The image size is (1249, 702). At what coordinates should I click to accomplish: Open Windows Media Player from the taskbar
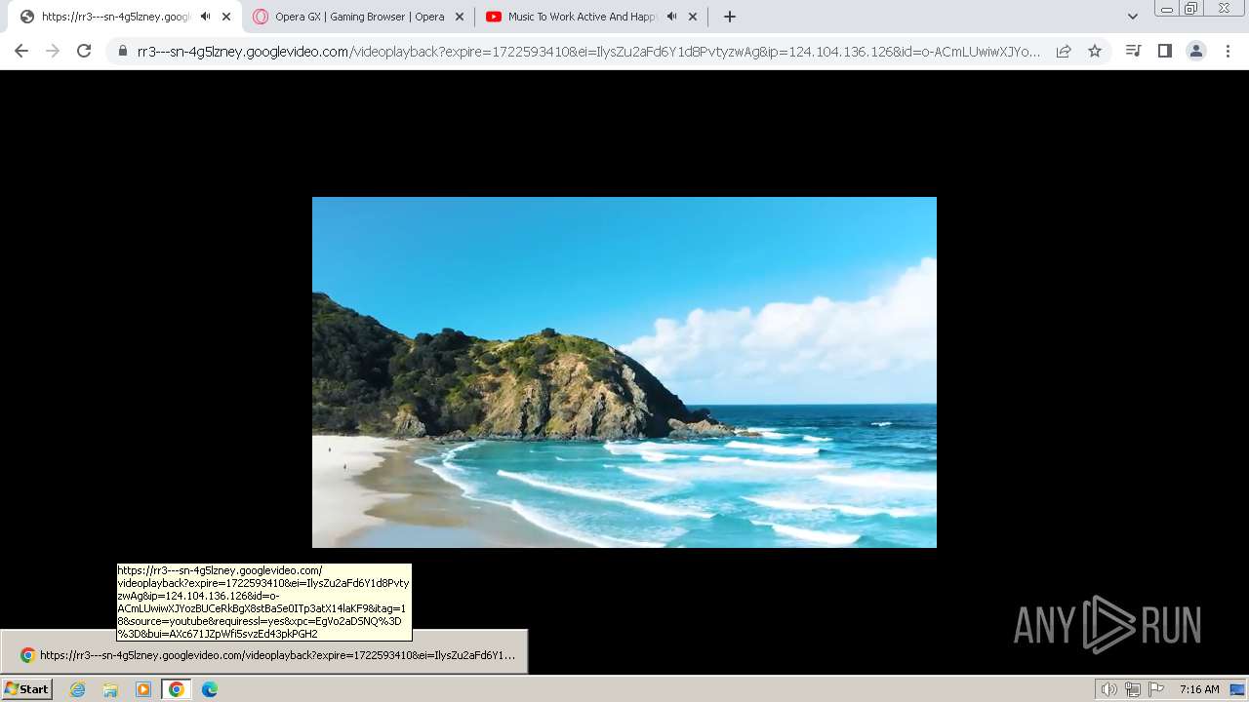coord(143,689)
